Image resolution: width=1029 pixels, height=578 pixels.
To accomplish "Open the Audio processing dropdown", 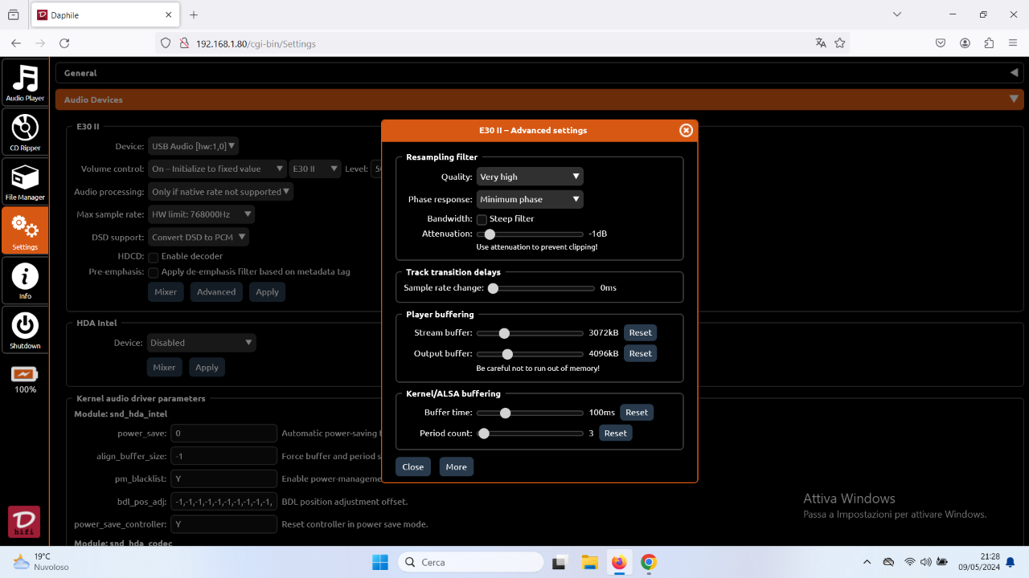I will (x=220, y=192).
